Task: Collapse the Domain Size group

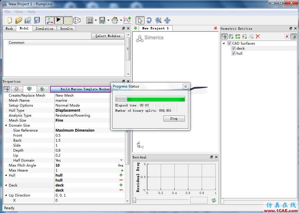Action: point(6,125)
